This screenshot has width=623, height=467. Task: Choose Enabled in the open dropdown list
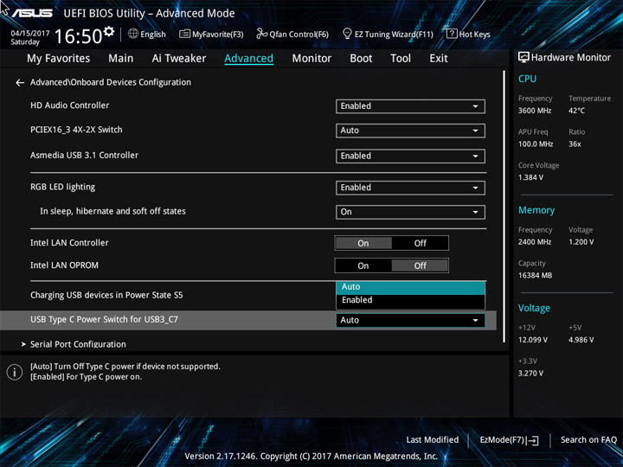410,301
